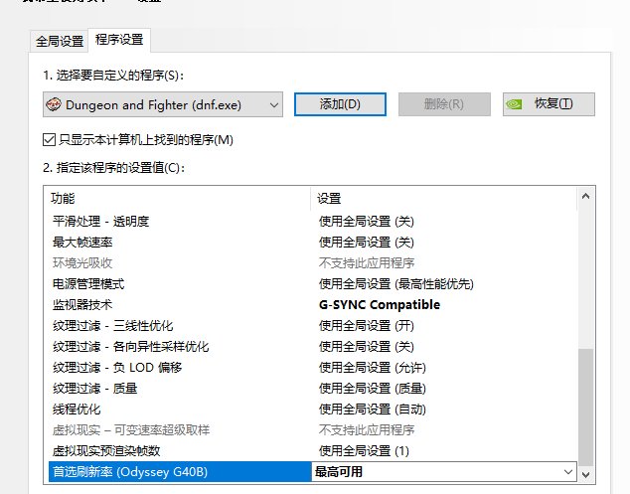Screen dimensions: 630x494
Task: Select the greyed 环境光吸收 row
Action: coord(313,262)
